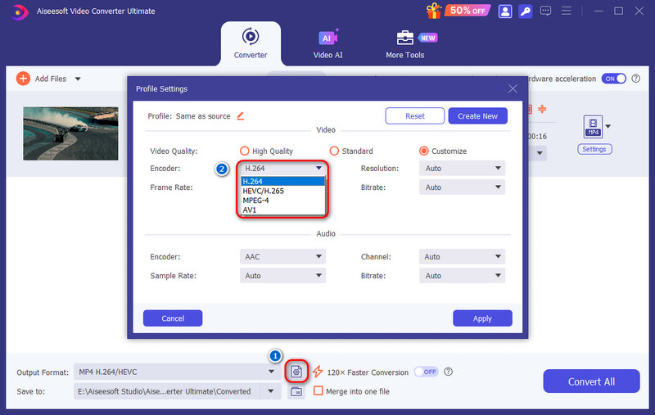Click open output folder icon
The height and width of the screenshot is (415, 655).
(x=296, y=392)
